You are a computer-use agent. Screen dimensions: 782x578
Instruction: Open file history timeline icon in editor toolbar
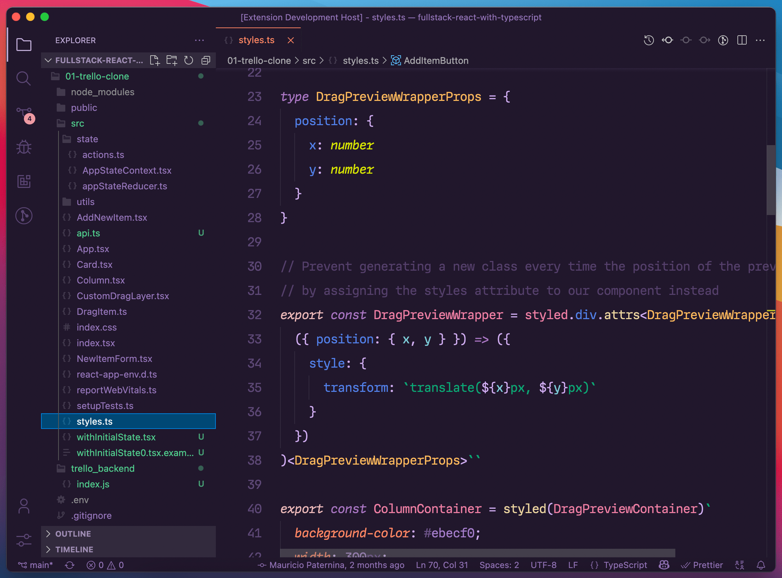(x=649, y=40)
